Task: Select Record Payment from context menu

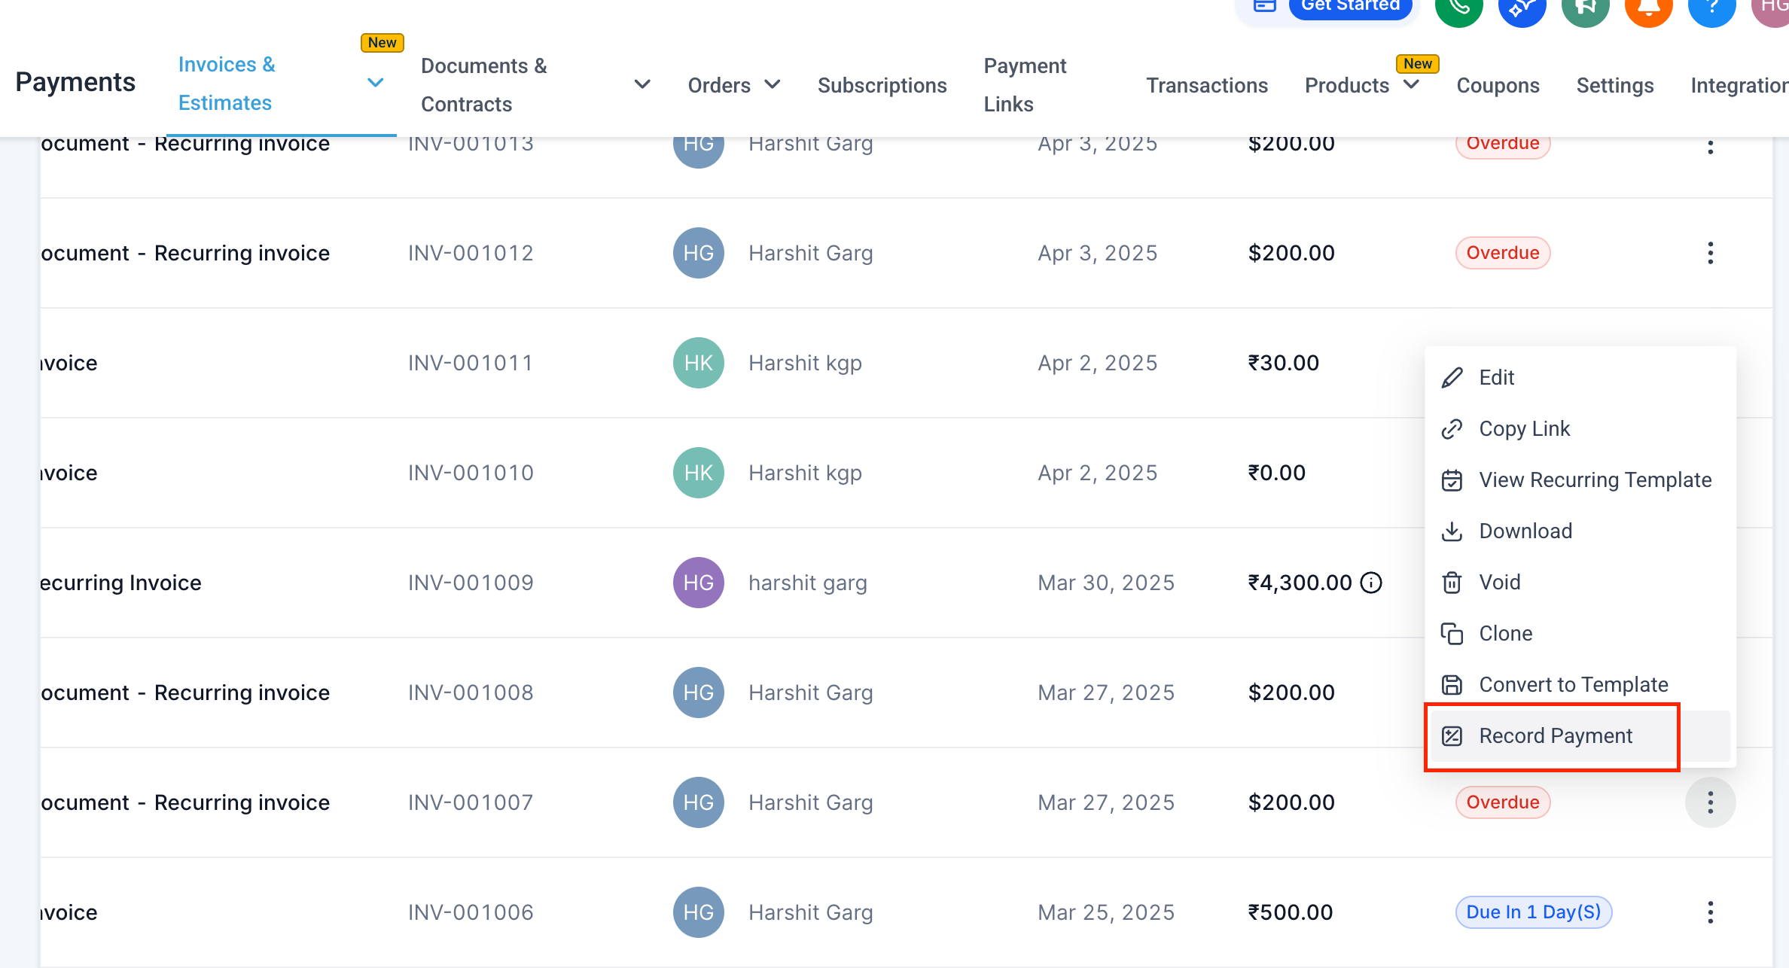Action: point(1555,736)
